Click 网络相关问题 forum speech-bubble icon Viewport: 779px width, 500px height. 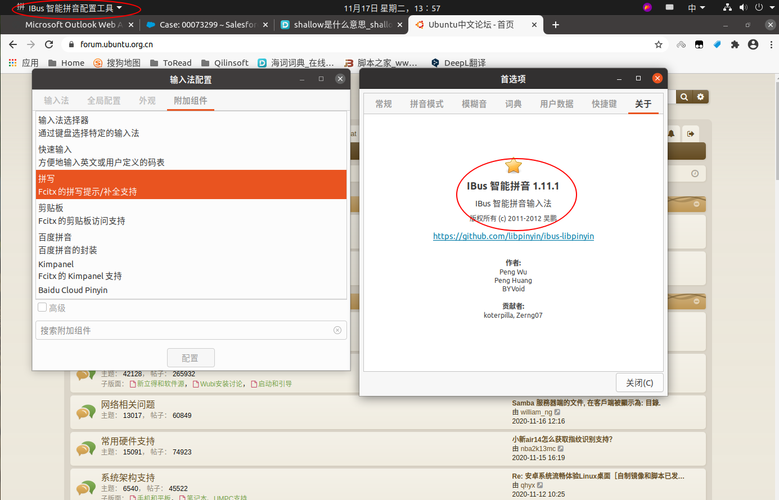pos(85,412)
